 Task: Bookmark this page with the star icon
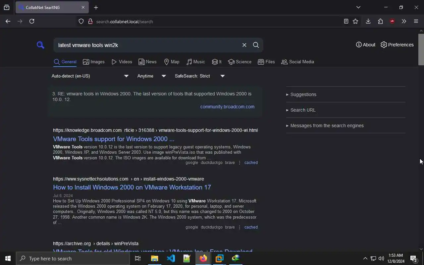click(355, 21)
